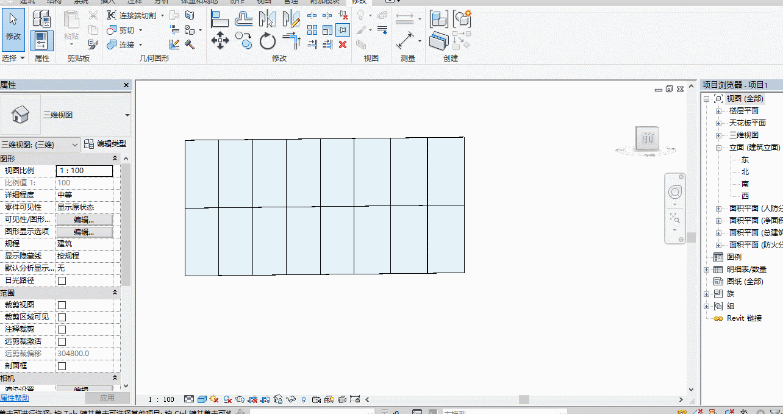Open the 属性帮助 link
Image resolution: width=783 pixels, height=414 pixels.
pos(15,398)
